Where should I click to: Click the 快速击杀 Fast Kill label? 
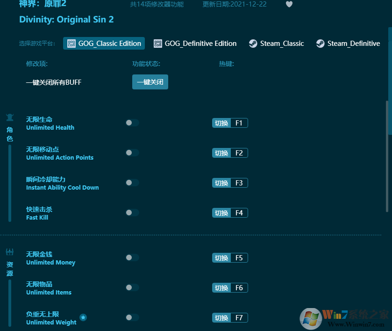click(39, 213)
